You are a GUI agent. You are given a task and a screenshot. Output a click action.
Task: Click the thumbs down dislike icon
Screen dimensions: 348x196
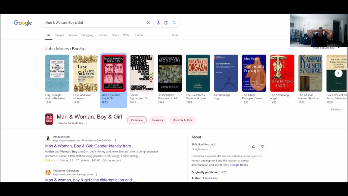tap(262, 146)
